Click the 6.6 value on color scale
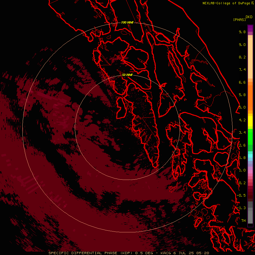255x255 pixels. (x=242, y=82)
